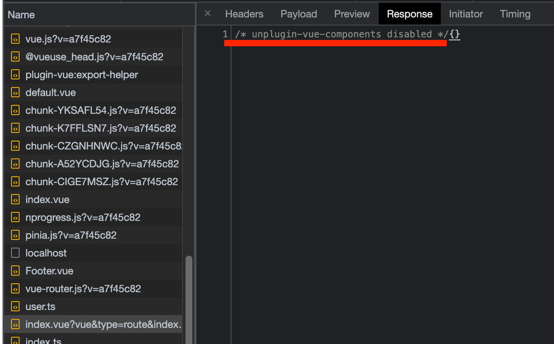
Task: Click the JS icon next to nprogress.js
Action: pyautogui.click(x=15, y=217)
